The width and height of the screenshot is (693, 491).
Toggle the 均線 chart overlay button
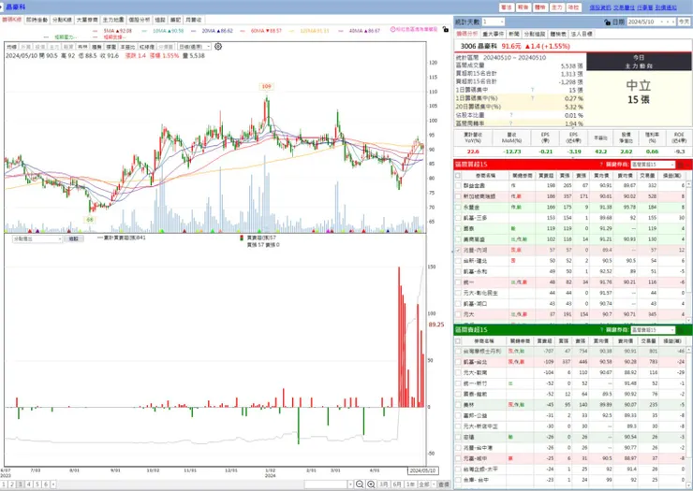tap(11, 47)
